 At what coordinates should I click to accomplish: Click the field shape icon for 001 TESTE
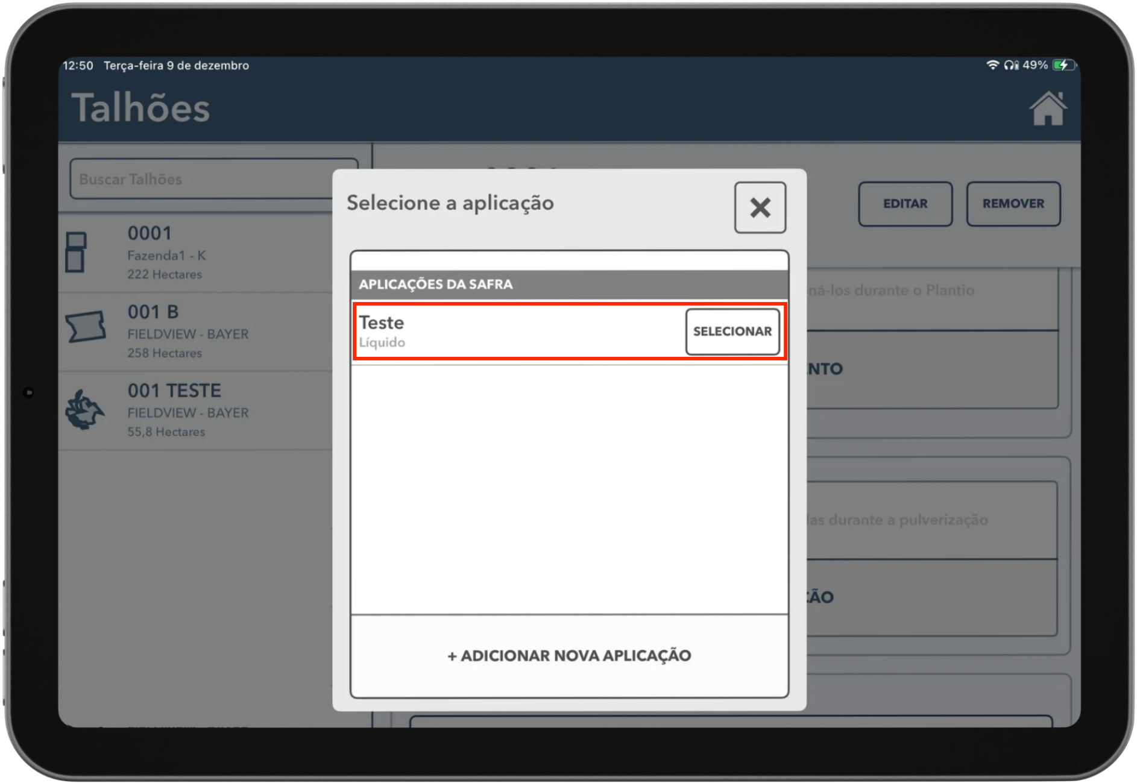(x=84, y=410)
